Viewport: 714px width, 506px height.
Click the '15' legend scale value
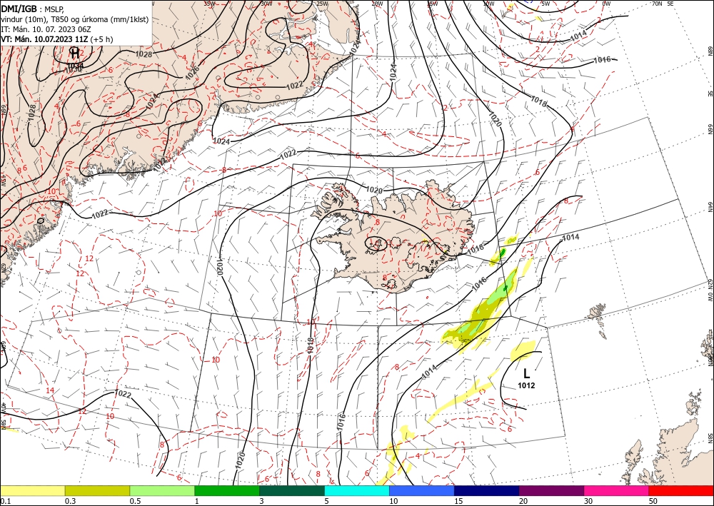pyautogui.click(x=458, y=501)
